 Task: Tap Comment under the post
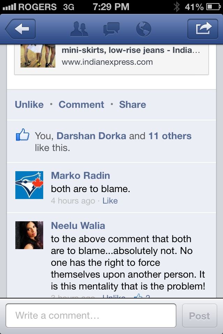81,105
